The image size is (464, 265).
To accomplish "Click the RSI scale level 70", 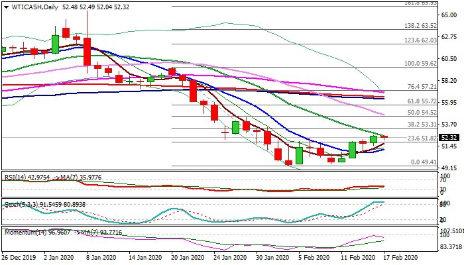I will point(443,180).
